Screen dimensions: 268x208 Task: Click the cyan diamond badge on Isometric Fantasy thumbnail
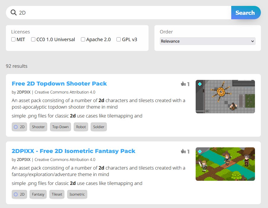(x=200, y=151)
